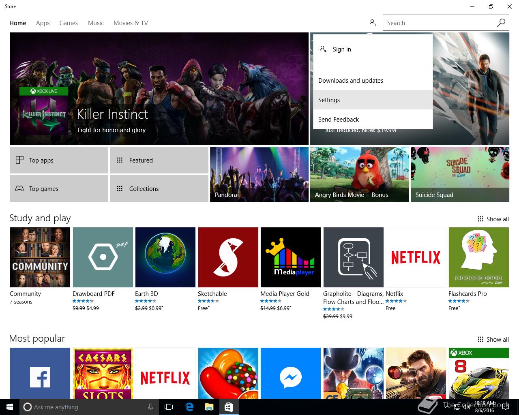Open the Media Player Gold icon
This screenshot has height=415, width=519.
click(291, 257)
